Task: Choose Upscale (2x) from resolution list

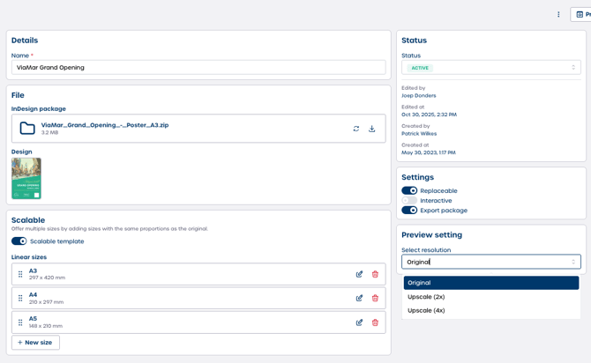Action: 426,297
